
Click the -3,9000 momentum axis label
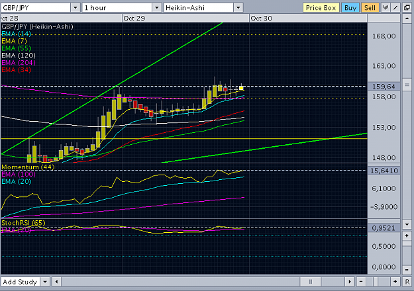384,207
